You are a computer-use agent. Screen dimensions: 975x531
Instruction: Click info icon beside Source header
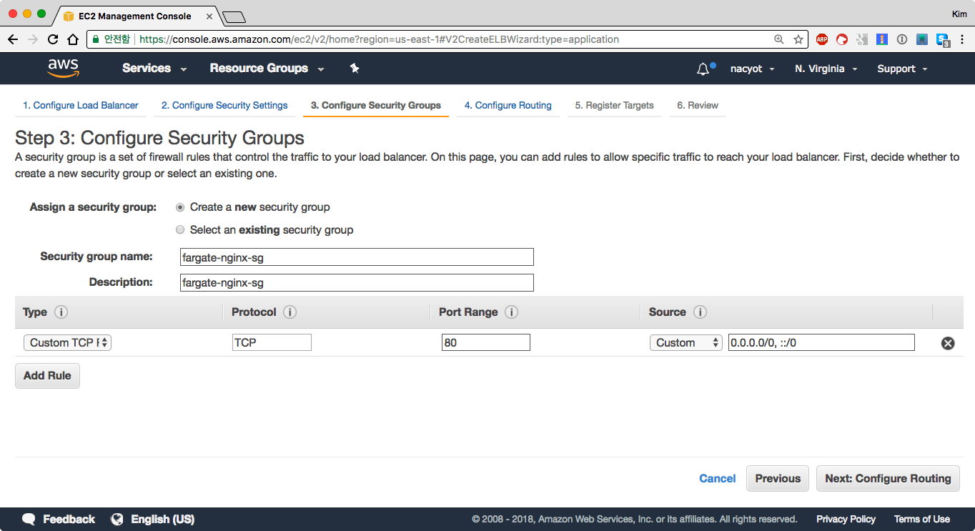pyautogui.click(x=701, y=312)
